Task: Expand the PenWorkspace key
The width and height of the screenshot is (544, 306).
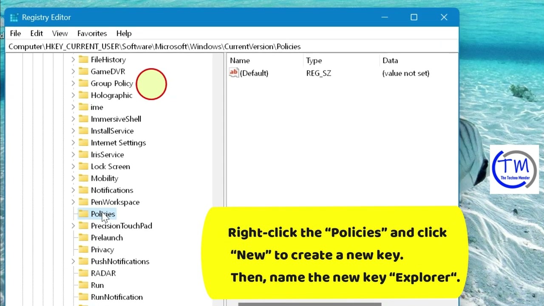Action: [x=73, y=202]
